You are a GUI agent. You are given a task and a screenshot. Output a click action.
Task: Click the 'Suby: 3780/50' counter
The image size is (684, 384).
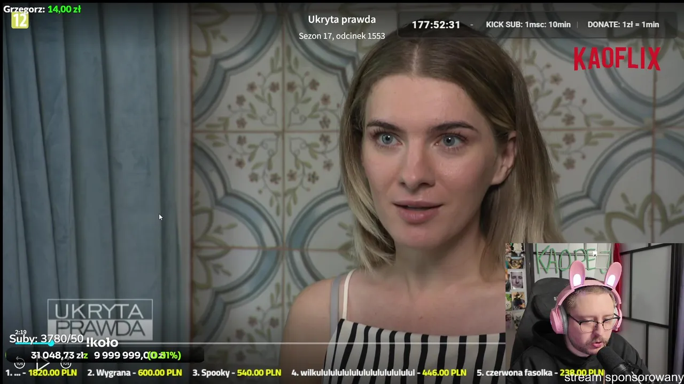[46, 339]
